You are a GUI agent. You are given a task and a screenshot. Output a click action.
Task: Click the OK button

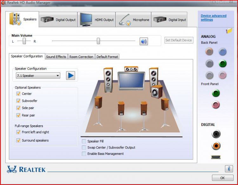222,178
